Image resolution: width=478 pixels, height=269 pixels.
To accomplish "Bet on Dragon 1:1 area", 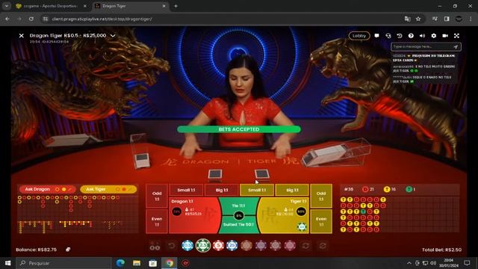I will coord(193,216).
